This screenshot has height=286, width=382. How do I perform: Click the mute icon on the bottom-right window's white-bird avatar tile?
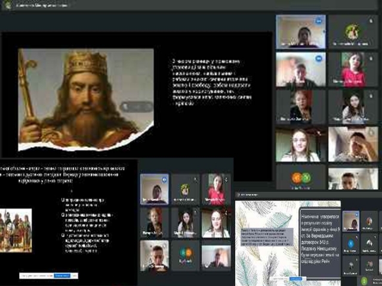375,237
